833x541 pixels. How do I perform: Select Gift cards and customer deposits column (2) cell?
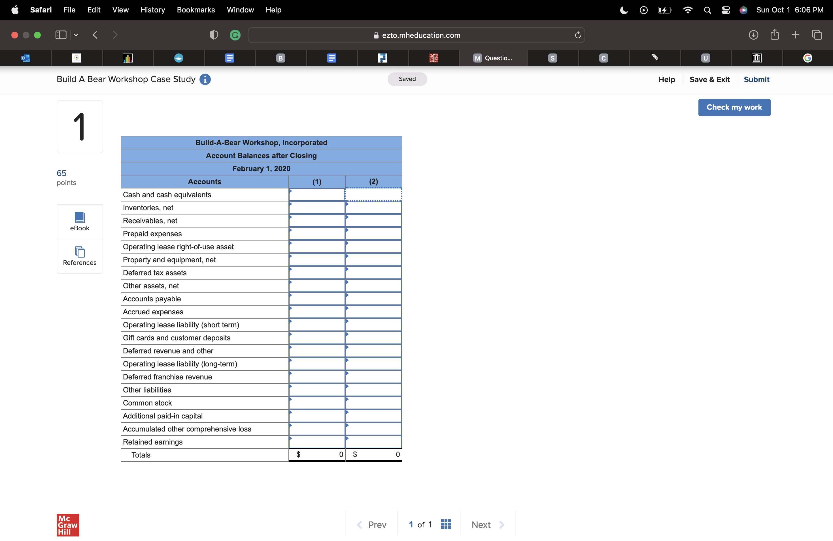click(373, 338)
